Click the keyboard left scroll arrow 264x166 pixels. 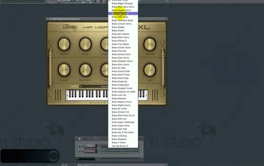click(67, 95)
